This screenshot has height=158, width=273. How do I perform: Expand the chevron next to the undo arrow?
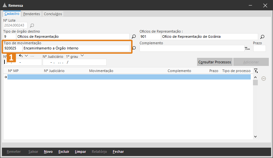pos(26,56)
